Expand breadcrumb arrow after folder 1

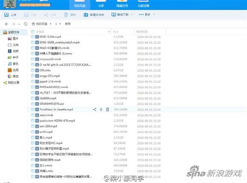60,24
